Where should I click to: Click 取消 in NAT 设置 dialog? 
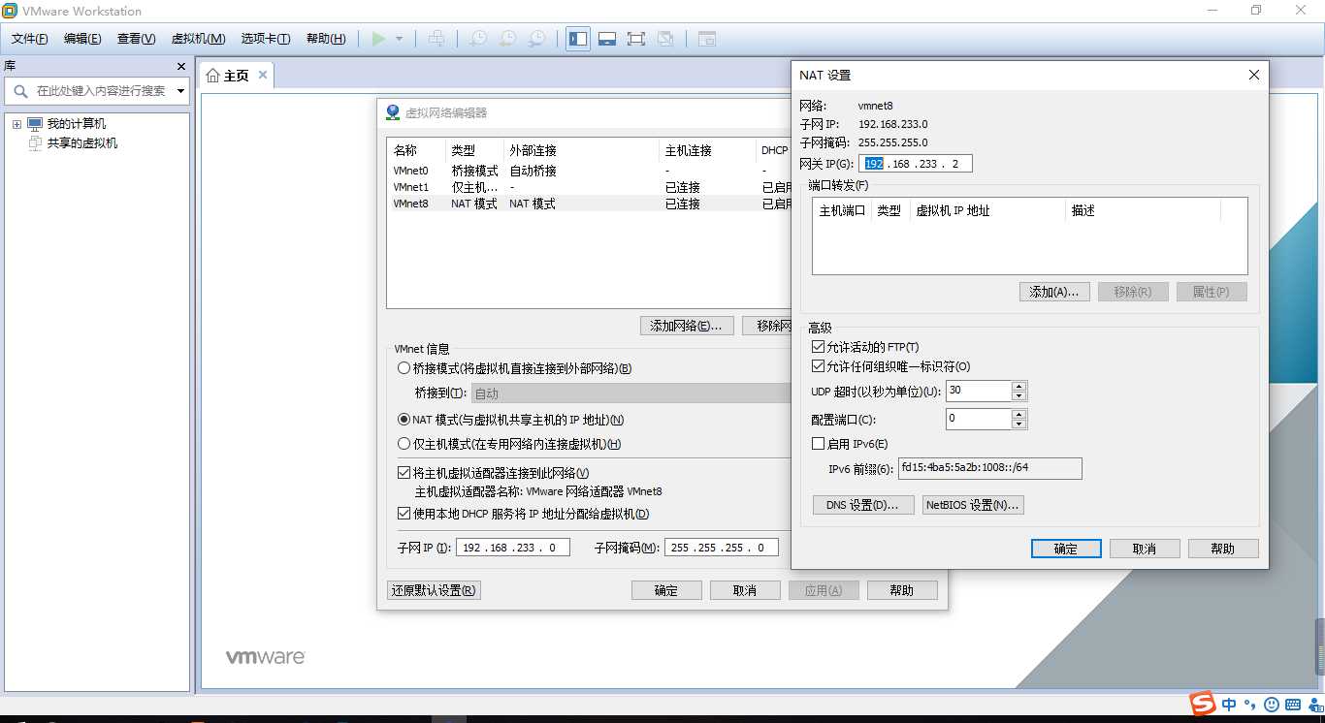tap(1145, 549)
